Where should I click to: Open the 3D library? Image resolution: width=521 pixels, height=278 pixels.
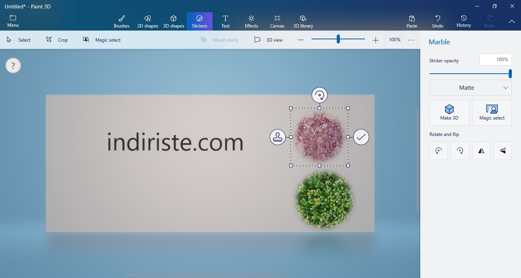(303, 21)
